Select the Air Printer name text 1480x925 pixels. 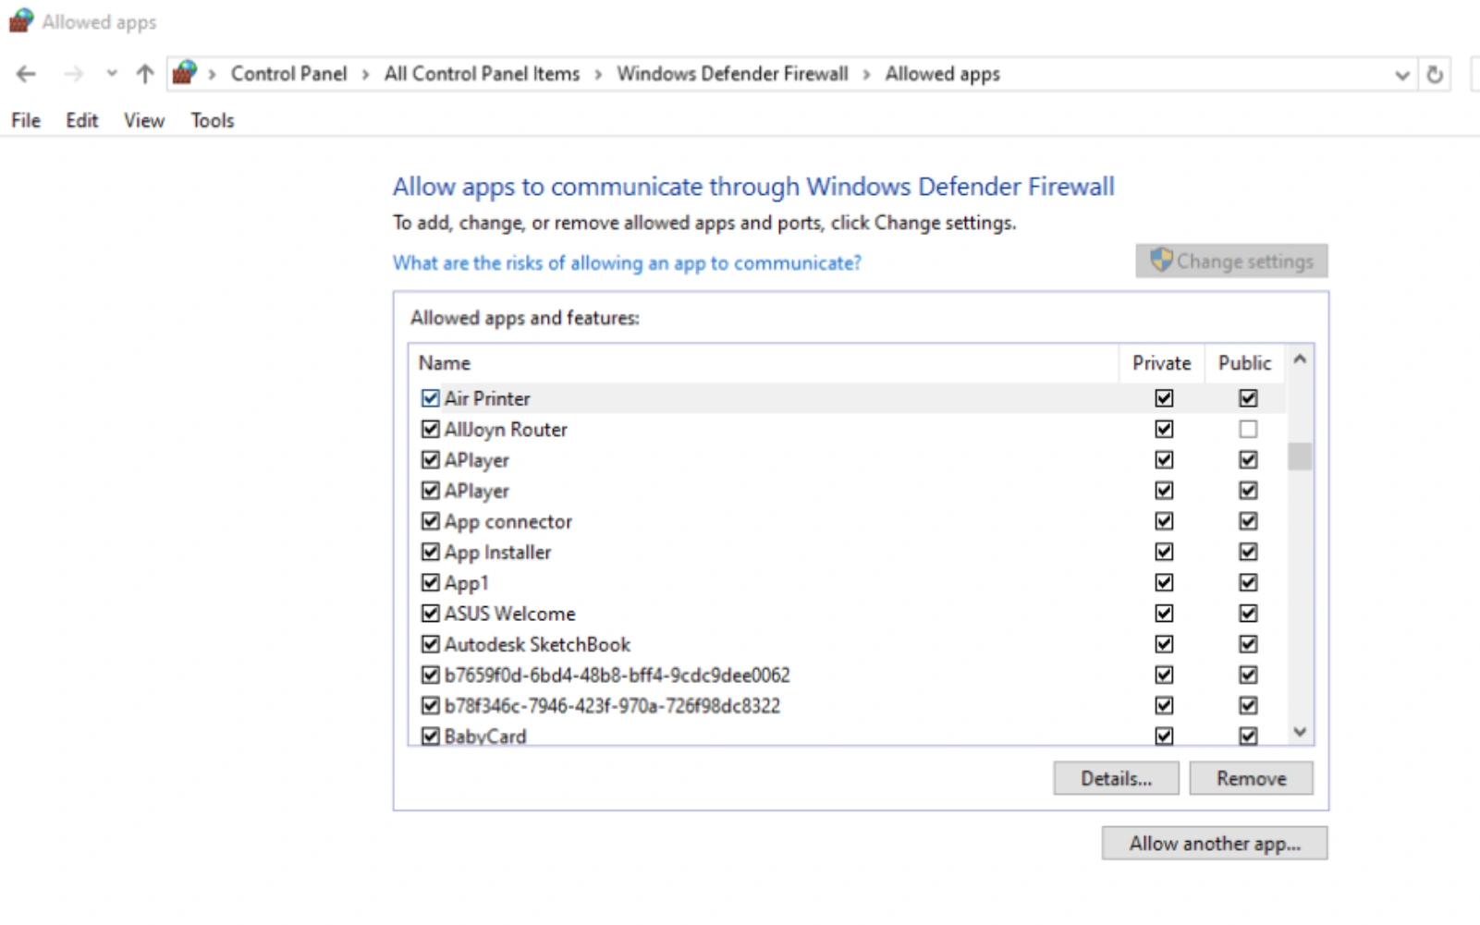487,398
